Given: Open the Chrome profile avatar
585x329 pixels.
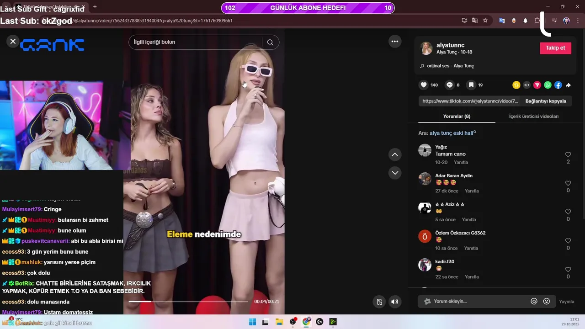Looking at the screenshot, I should click(566, 21).
